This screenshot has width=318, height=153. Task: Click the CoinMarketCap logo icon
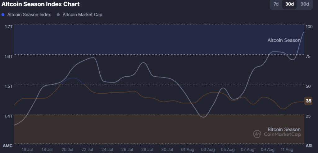[x=257, y=134]
